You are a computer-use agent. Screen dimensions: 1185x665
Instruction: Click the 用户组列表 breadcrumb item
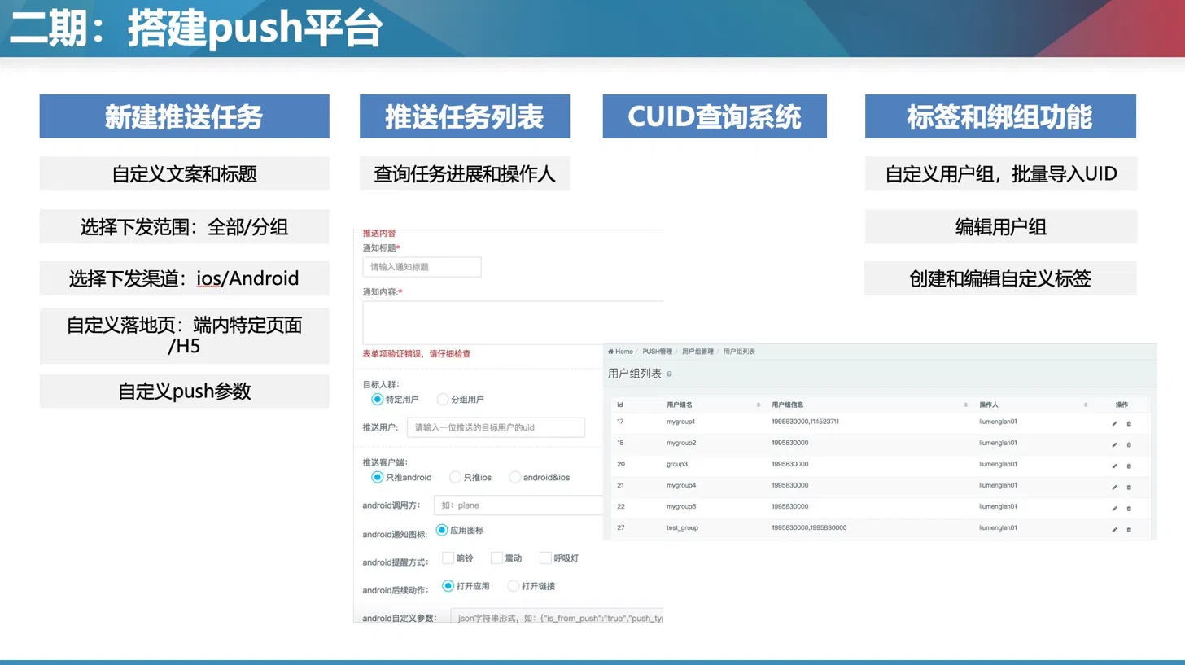[x=739, y=352]
